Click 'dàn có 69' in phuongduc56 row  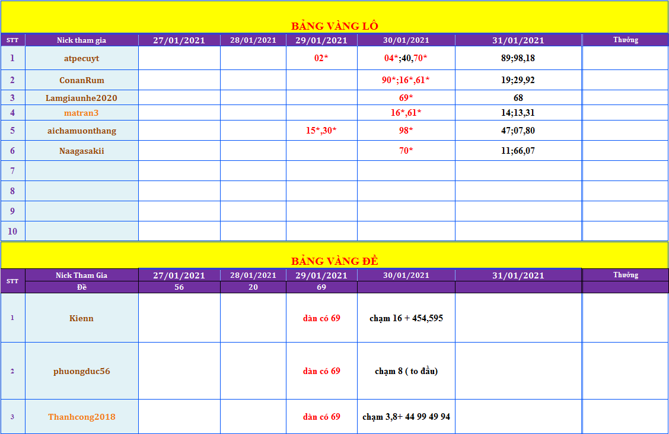[x=321, y=371]
